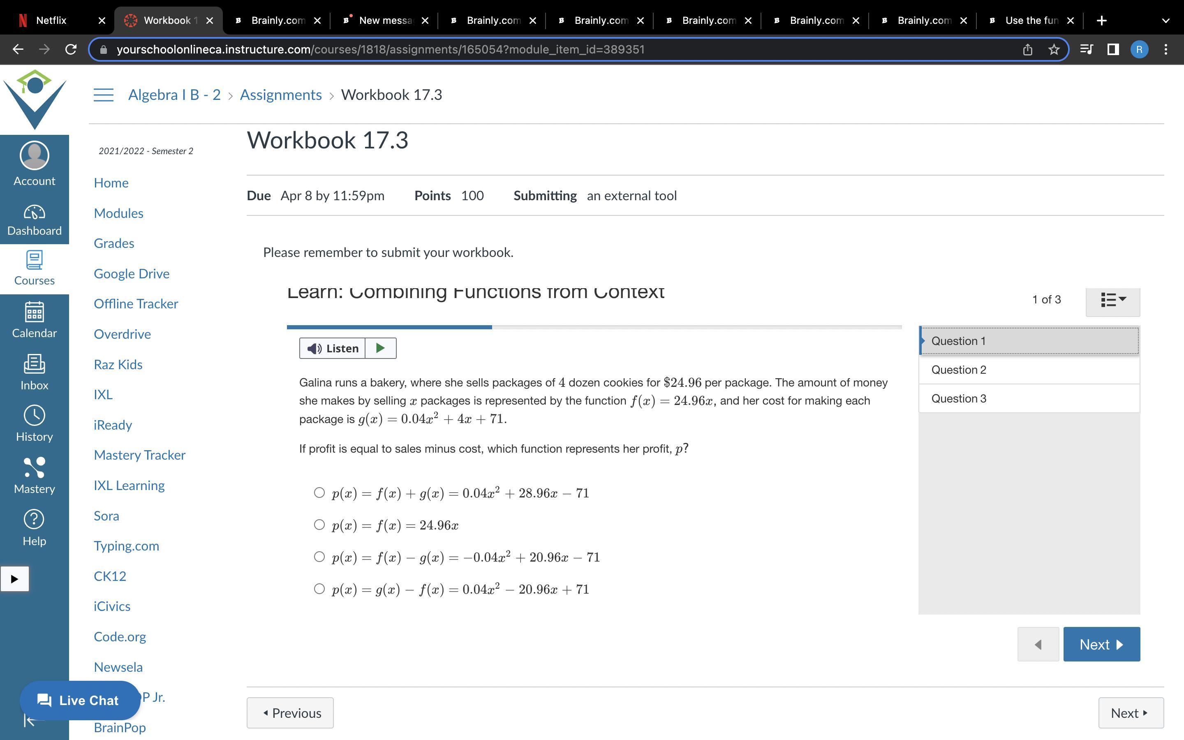Expand the browser tab search chevron

tap(1165, 21)
